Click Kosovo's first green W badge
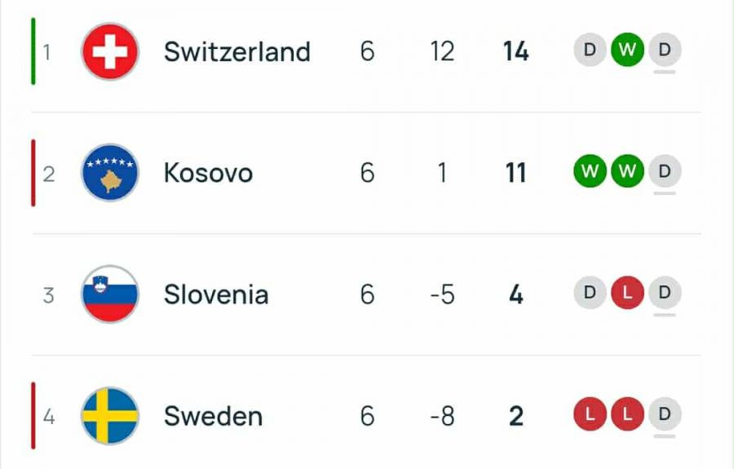 [x=590, y=172]
